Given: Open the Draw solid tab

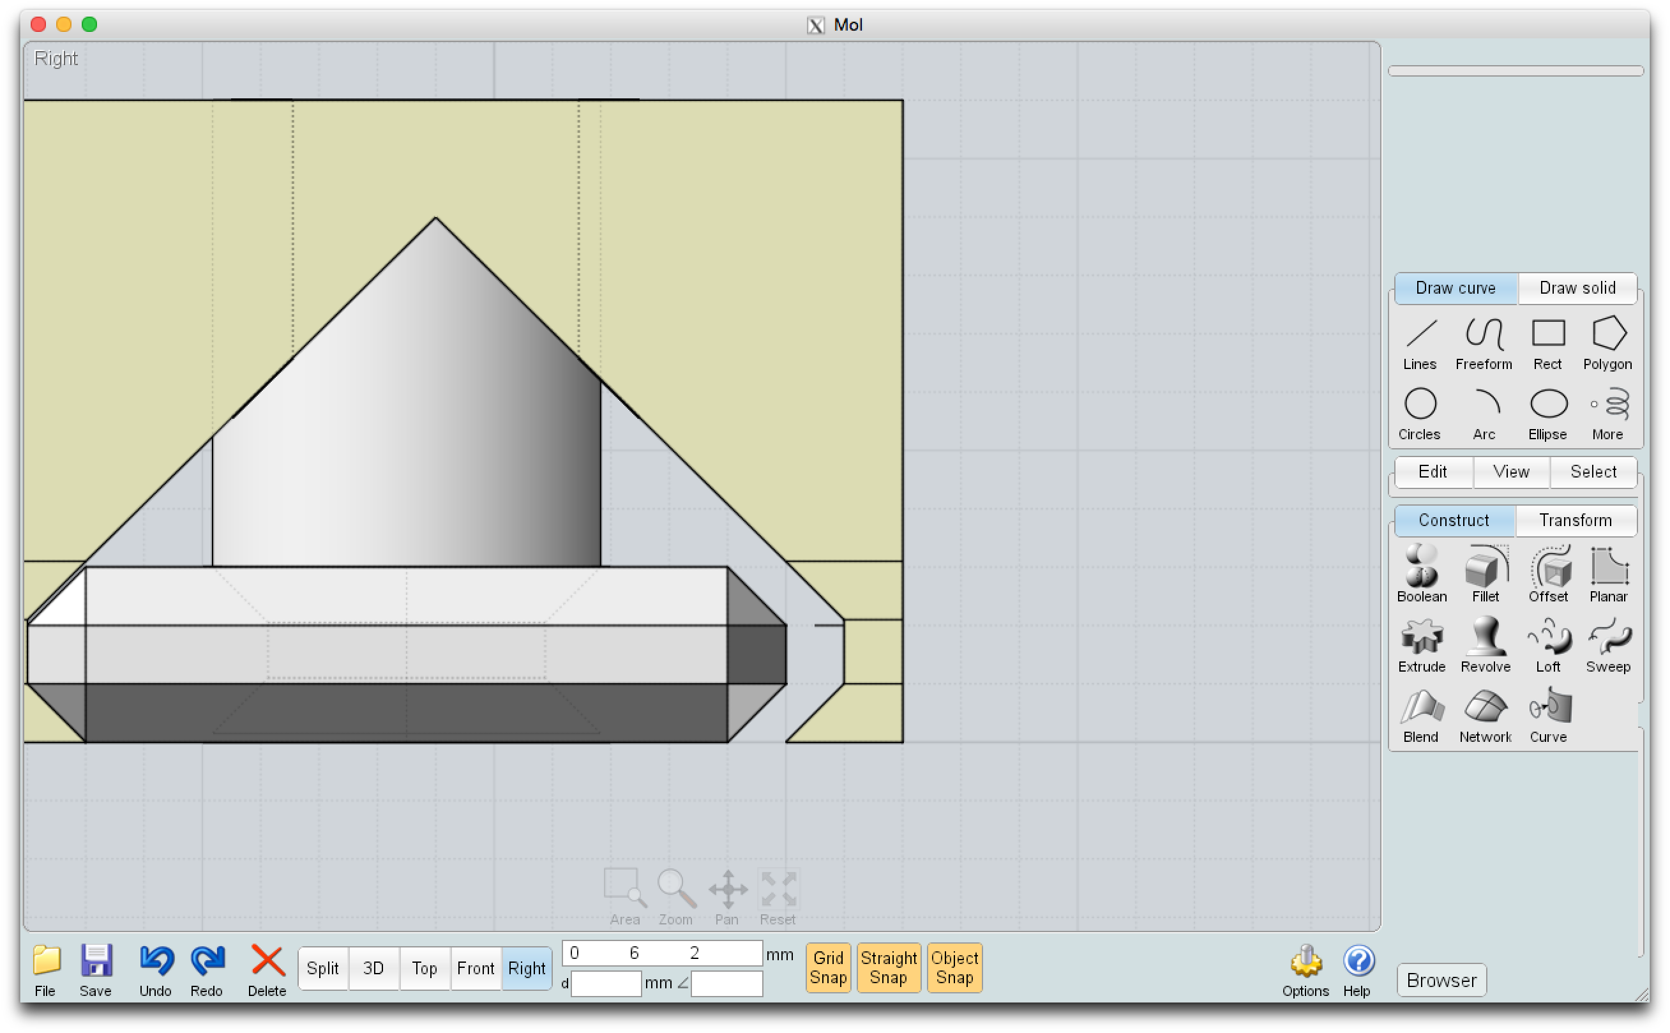Looking at the screenshot, I should click(x=1577, y=289).
